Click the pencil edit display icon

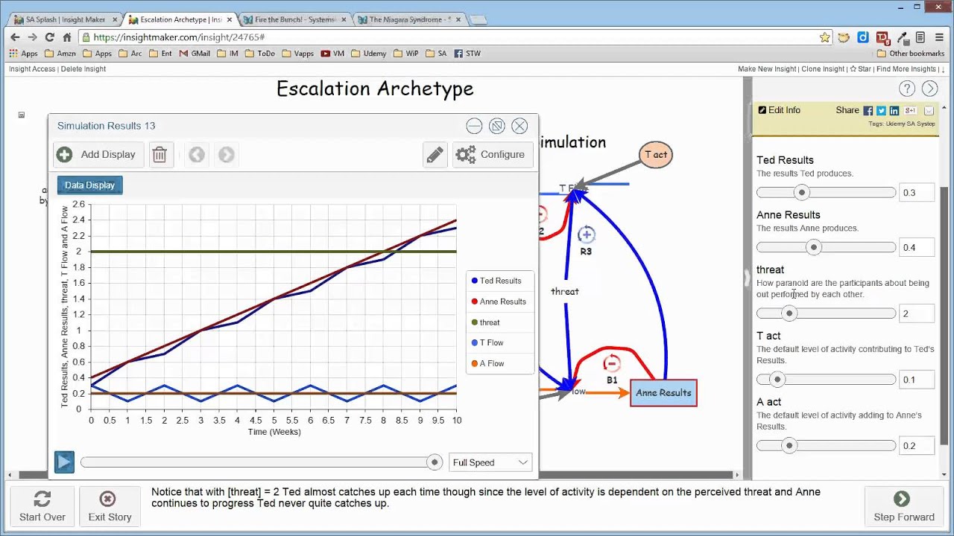435,155
